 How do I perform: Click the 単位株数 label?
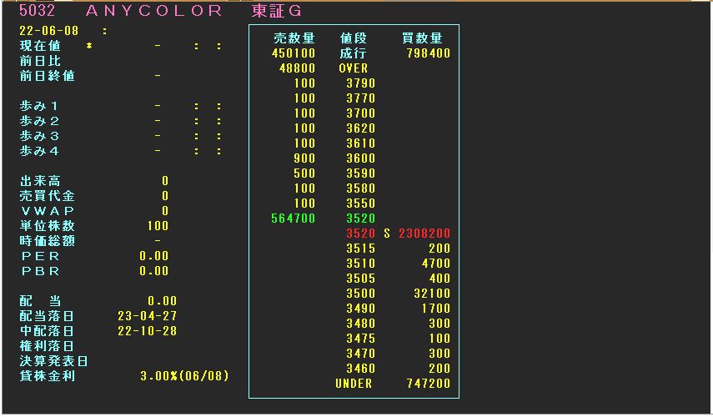click(x=47, y=226)
